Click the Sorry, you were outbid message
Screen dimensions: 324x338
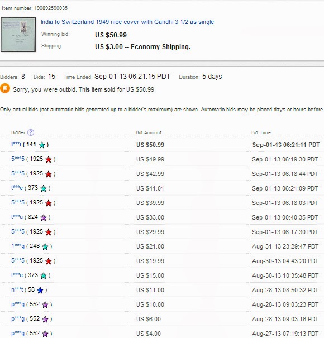click(83, 89)
